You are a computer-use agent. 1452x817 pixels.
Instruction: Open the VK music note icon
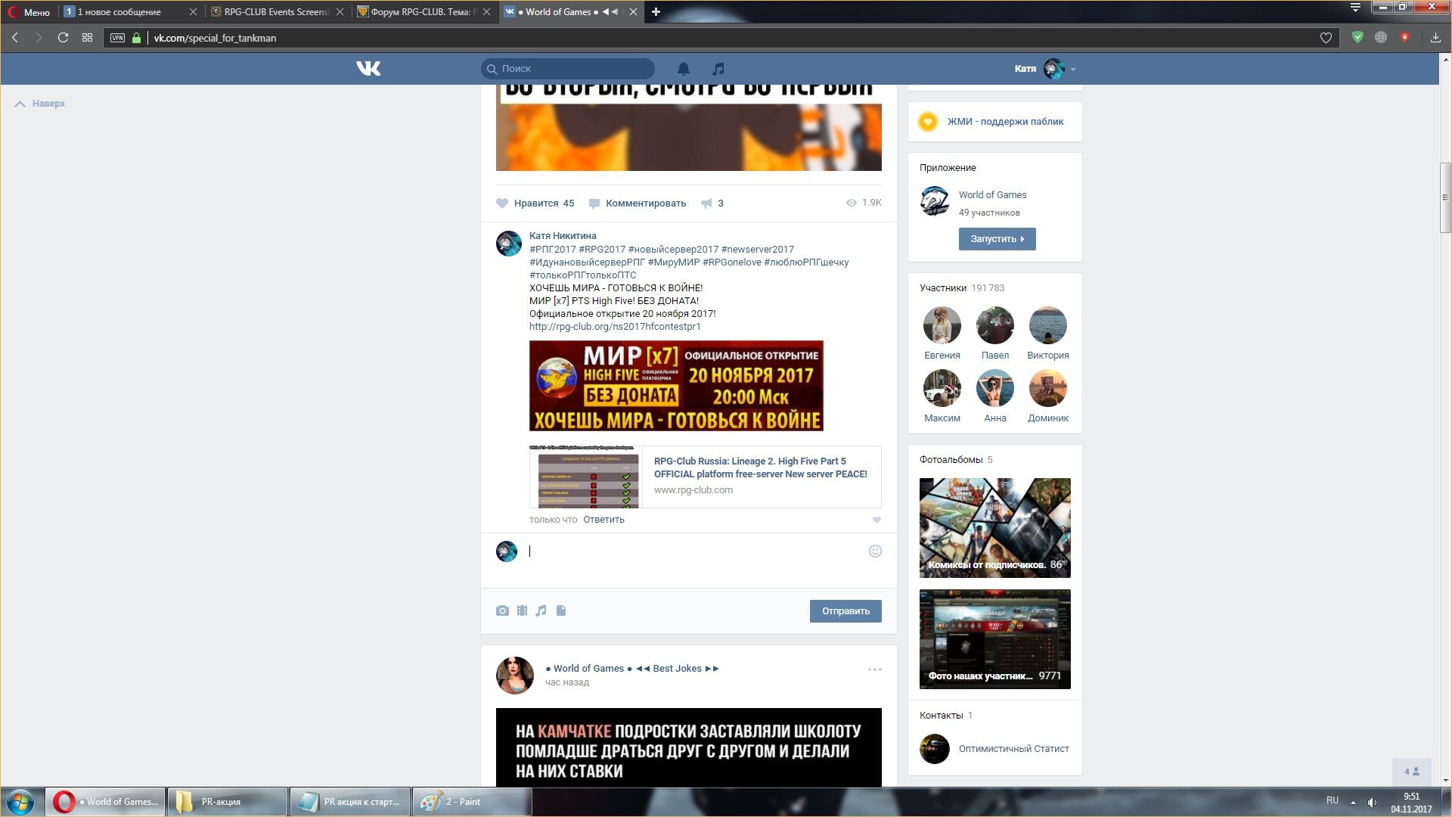tap(718, 69)
